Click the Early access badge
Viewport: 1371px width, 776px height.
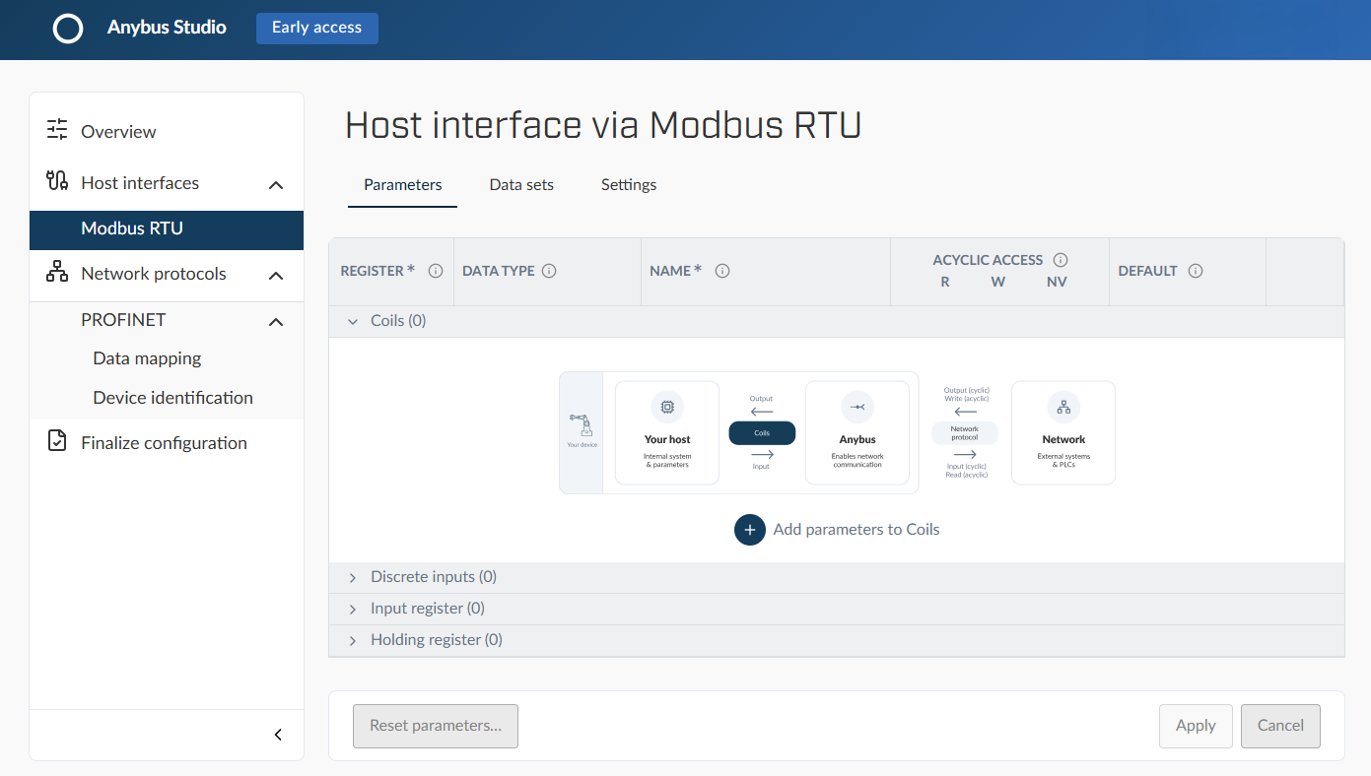click(x=317, y=28)
